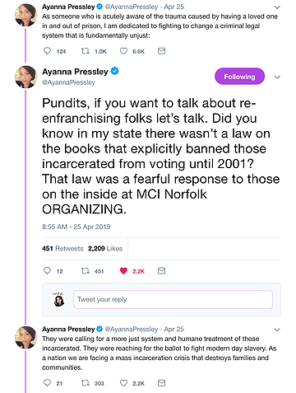Share main tweet via the envelope icon

coord(161,271)
